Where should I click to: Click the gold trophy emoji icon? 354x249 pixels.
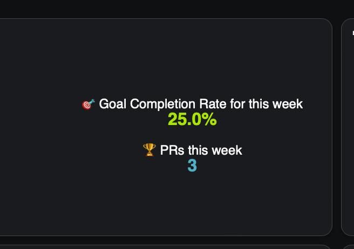tap(149, 150)
